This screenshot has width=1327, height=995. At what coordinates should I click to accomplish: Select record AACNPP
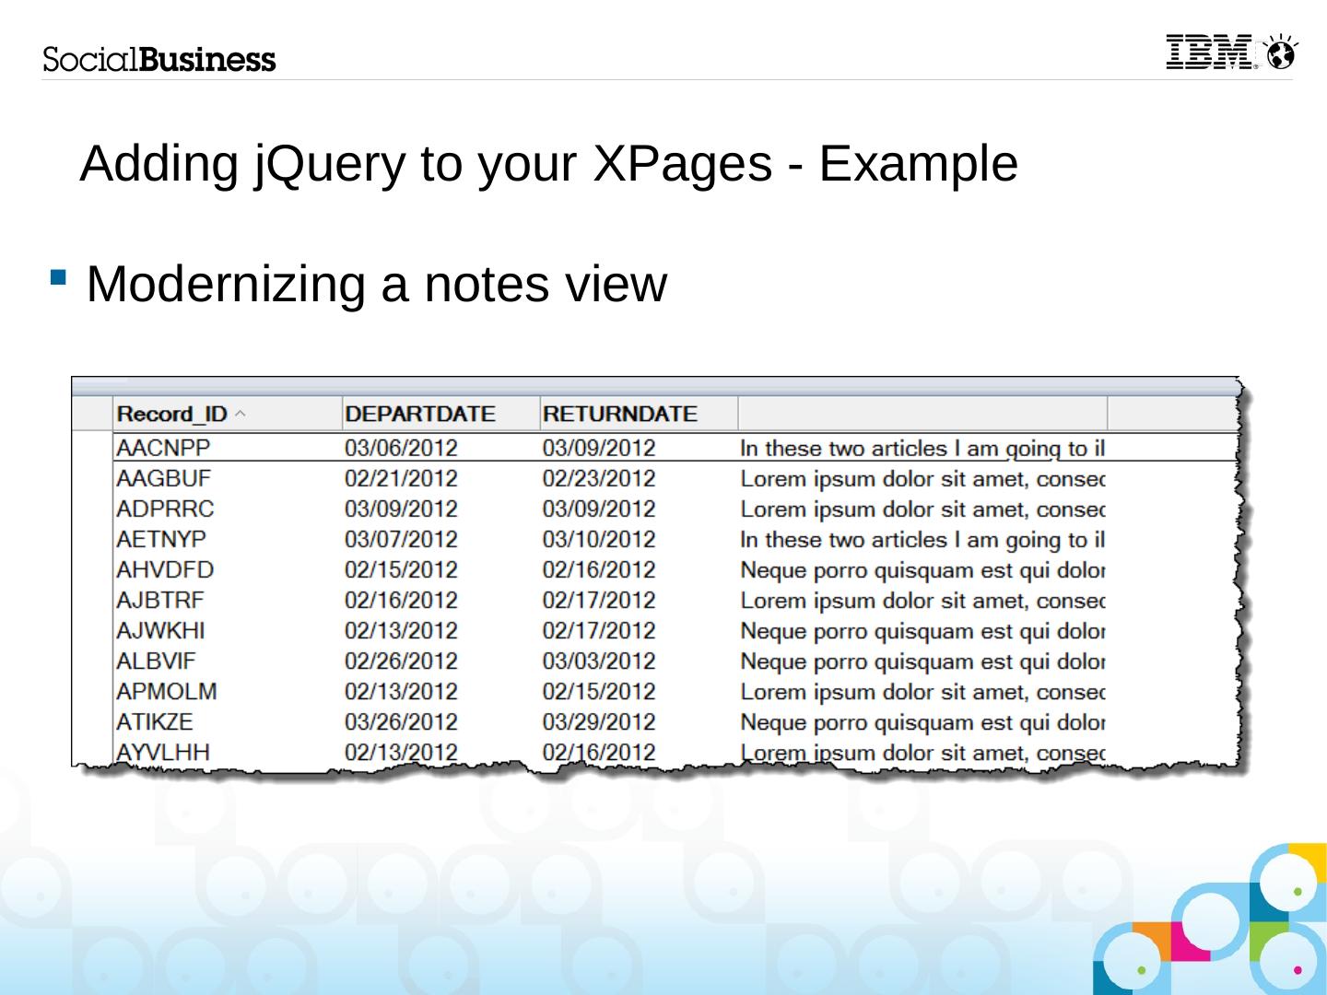[163, 448]
